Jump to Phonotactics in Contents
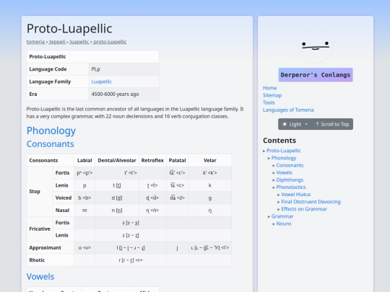 [291, 187]
